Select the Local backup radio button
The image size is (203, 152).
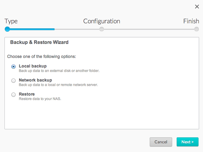(x=13, y=66)
